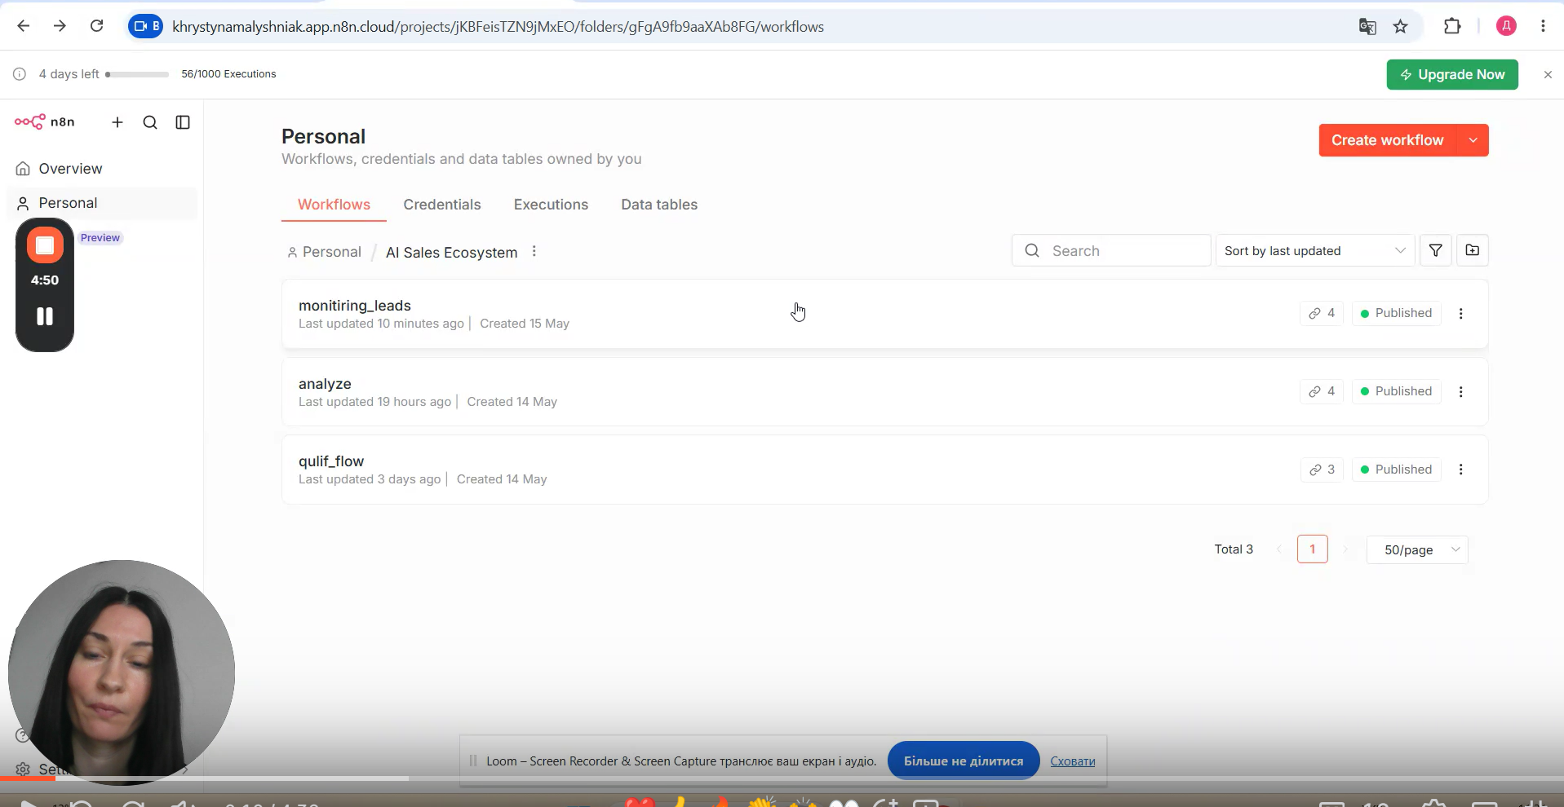Open the Sort by last updated dropdown

[x=1315, y=250]
